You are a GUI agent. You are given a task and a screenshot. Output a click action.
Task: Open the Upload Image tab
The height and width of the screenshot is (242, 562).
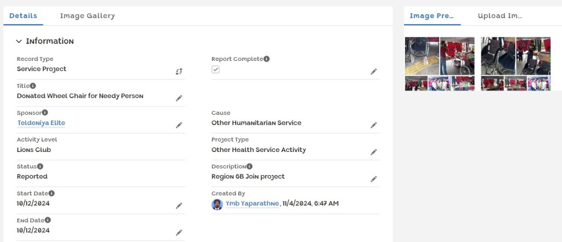pyautogui.click(x=500, y=16)
